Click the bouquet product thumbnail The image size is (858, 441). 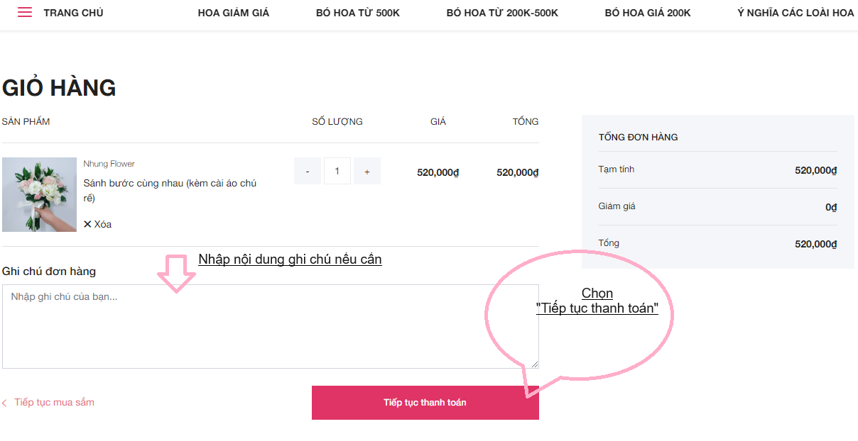coord(39,194)
